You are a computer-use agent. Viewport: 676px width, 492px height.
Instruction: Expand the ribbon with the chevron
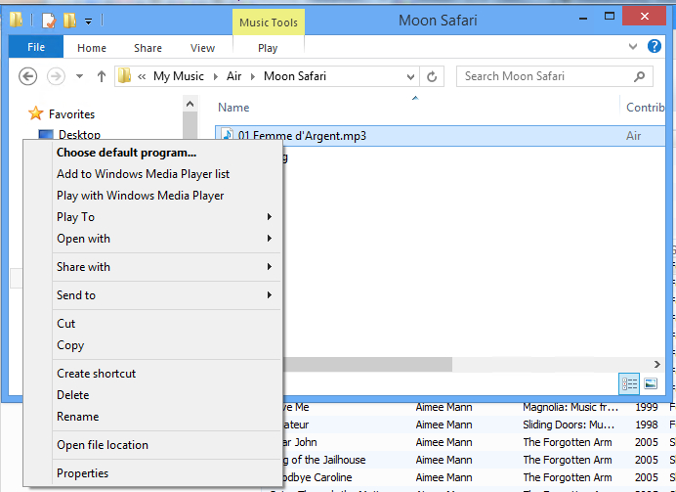point(633,46)
